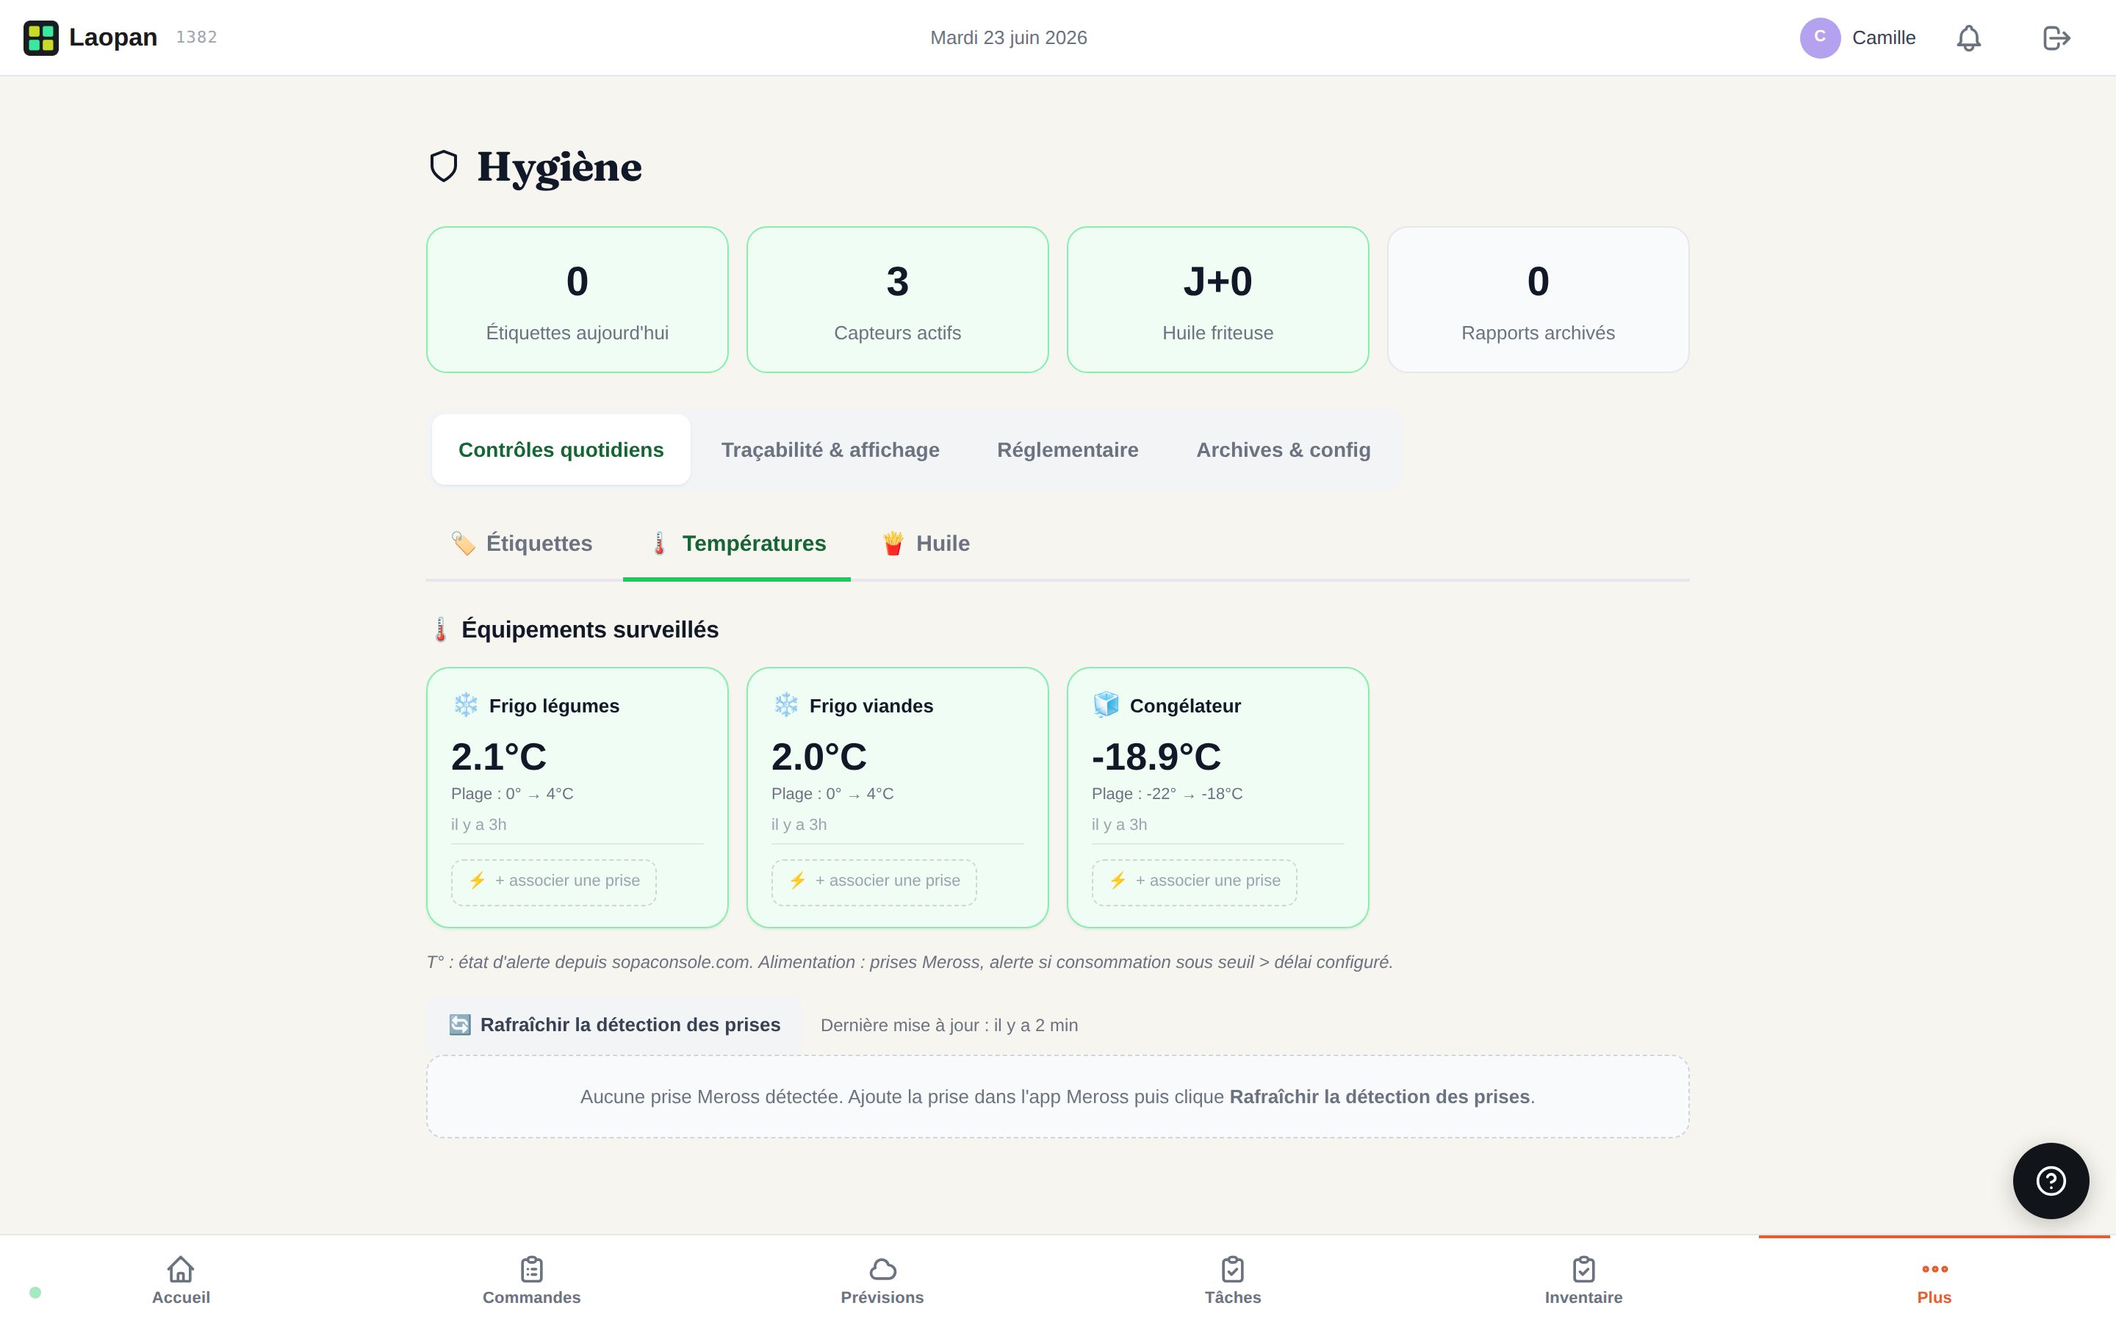The image size is (2116, 1322).
Task: Switch to Contrôles quotidiens tab
Action: pyautogui.click(x=561, y=449)
